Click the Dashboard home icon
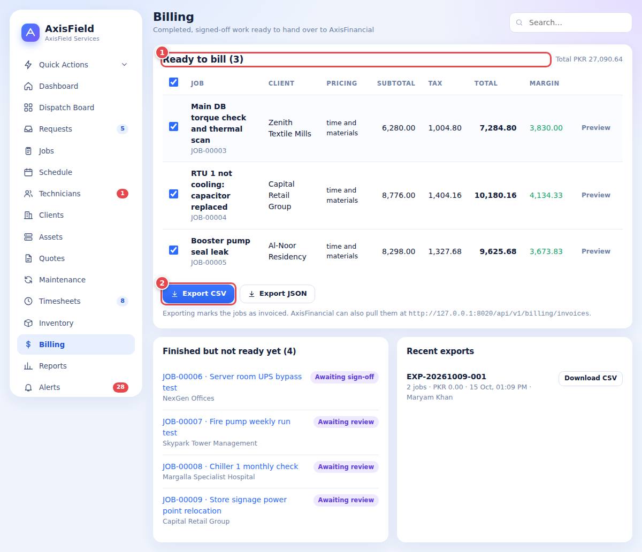 pos(28,86)
